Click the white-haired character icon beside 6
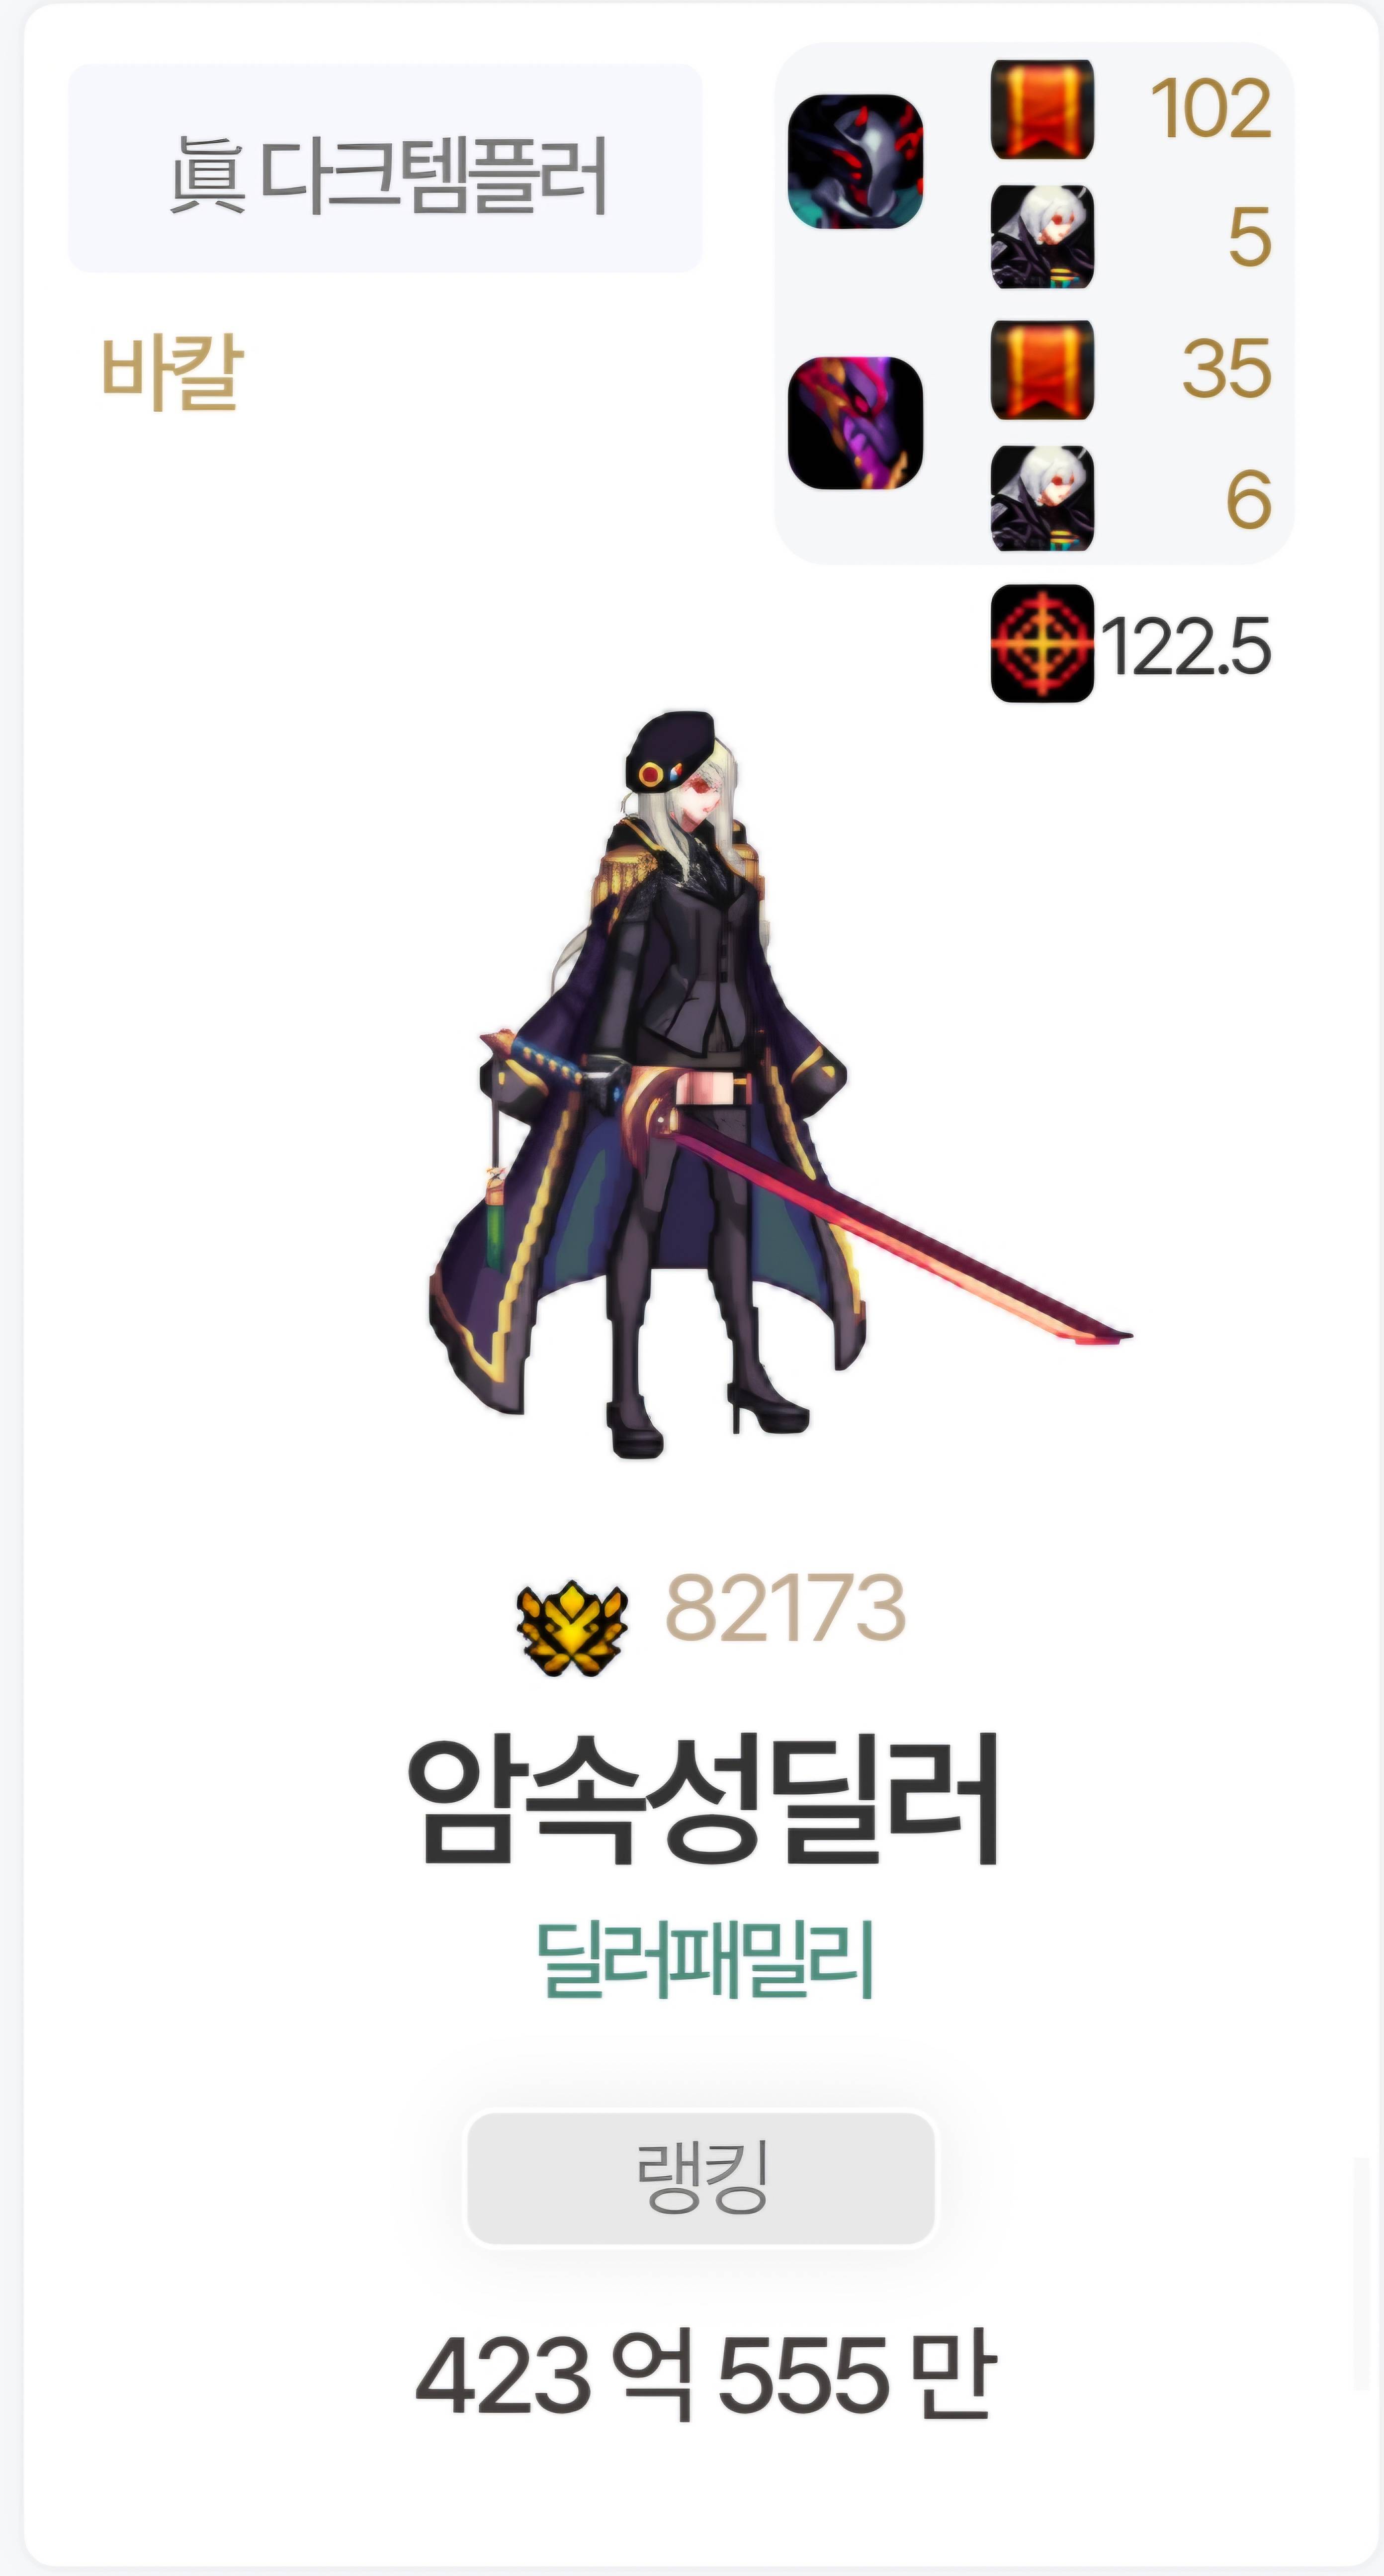The height and width of the screenshot is (2576, 1384). 1041,498
